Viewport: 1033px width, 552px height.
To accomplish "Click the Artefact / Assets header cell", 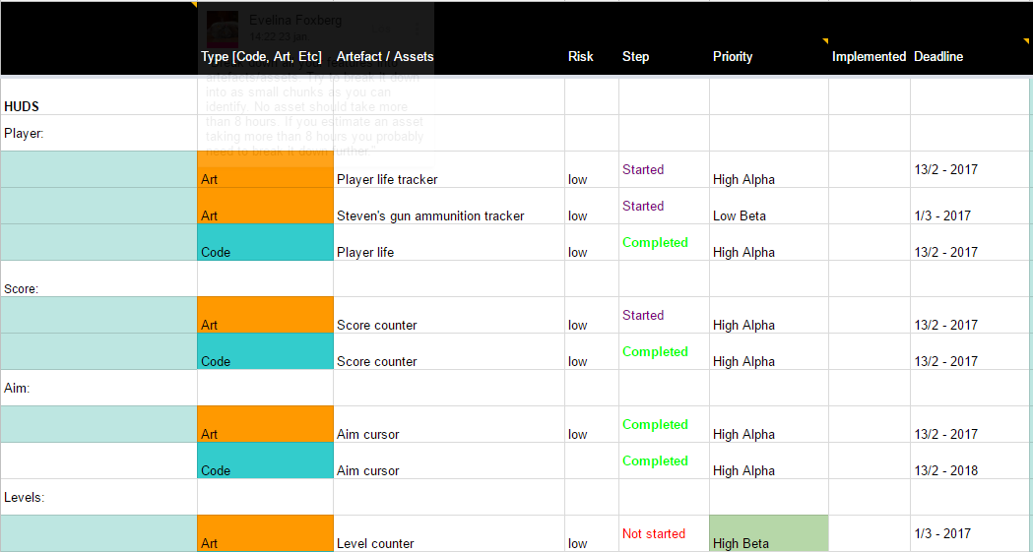I will [x=385, y=57].
